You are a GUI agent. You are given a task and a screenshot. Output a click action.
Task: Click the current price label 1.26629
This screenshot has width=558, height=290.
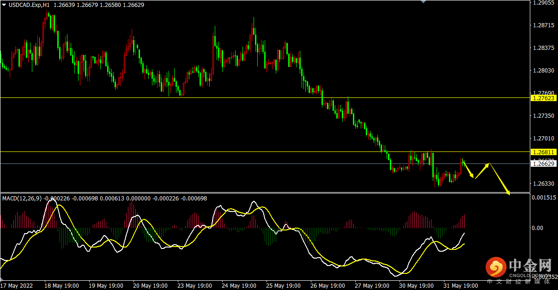544,163
